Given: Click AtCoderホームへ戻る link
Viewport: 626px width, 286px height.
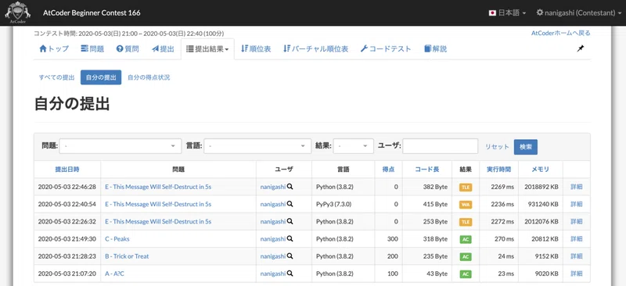Looking at the screenshot, I should click(x=560, y=33).
